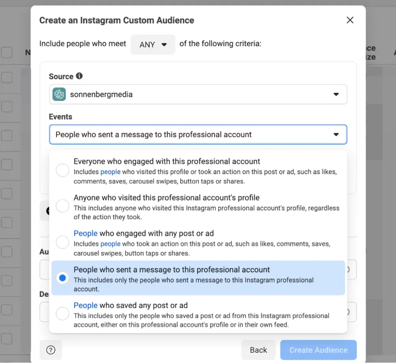Select Anyone who visited this professional account's profile

click(x=62, y=206)
